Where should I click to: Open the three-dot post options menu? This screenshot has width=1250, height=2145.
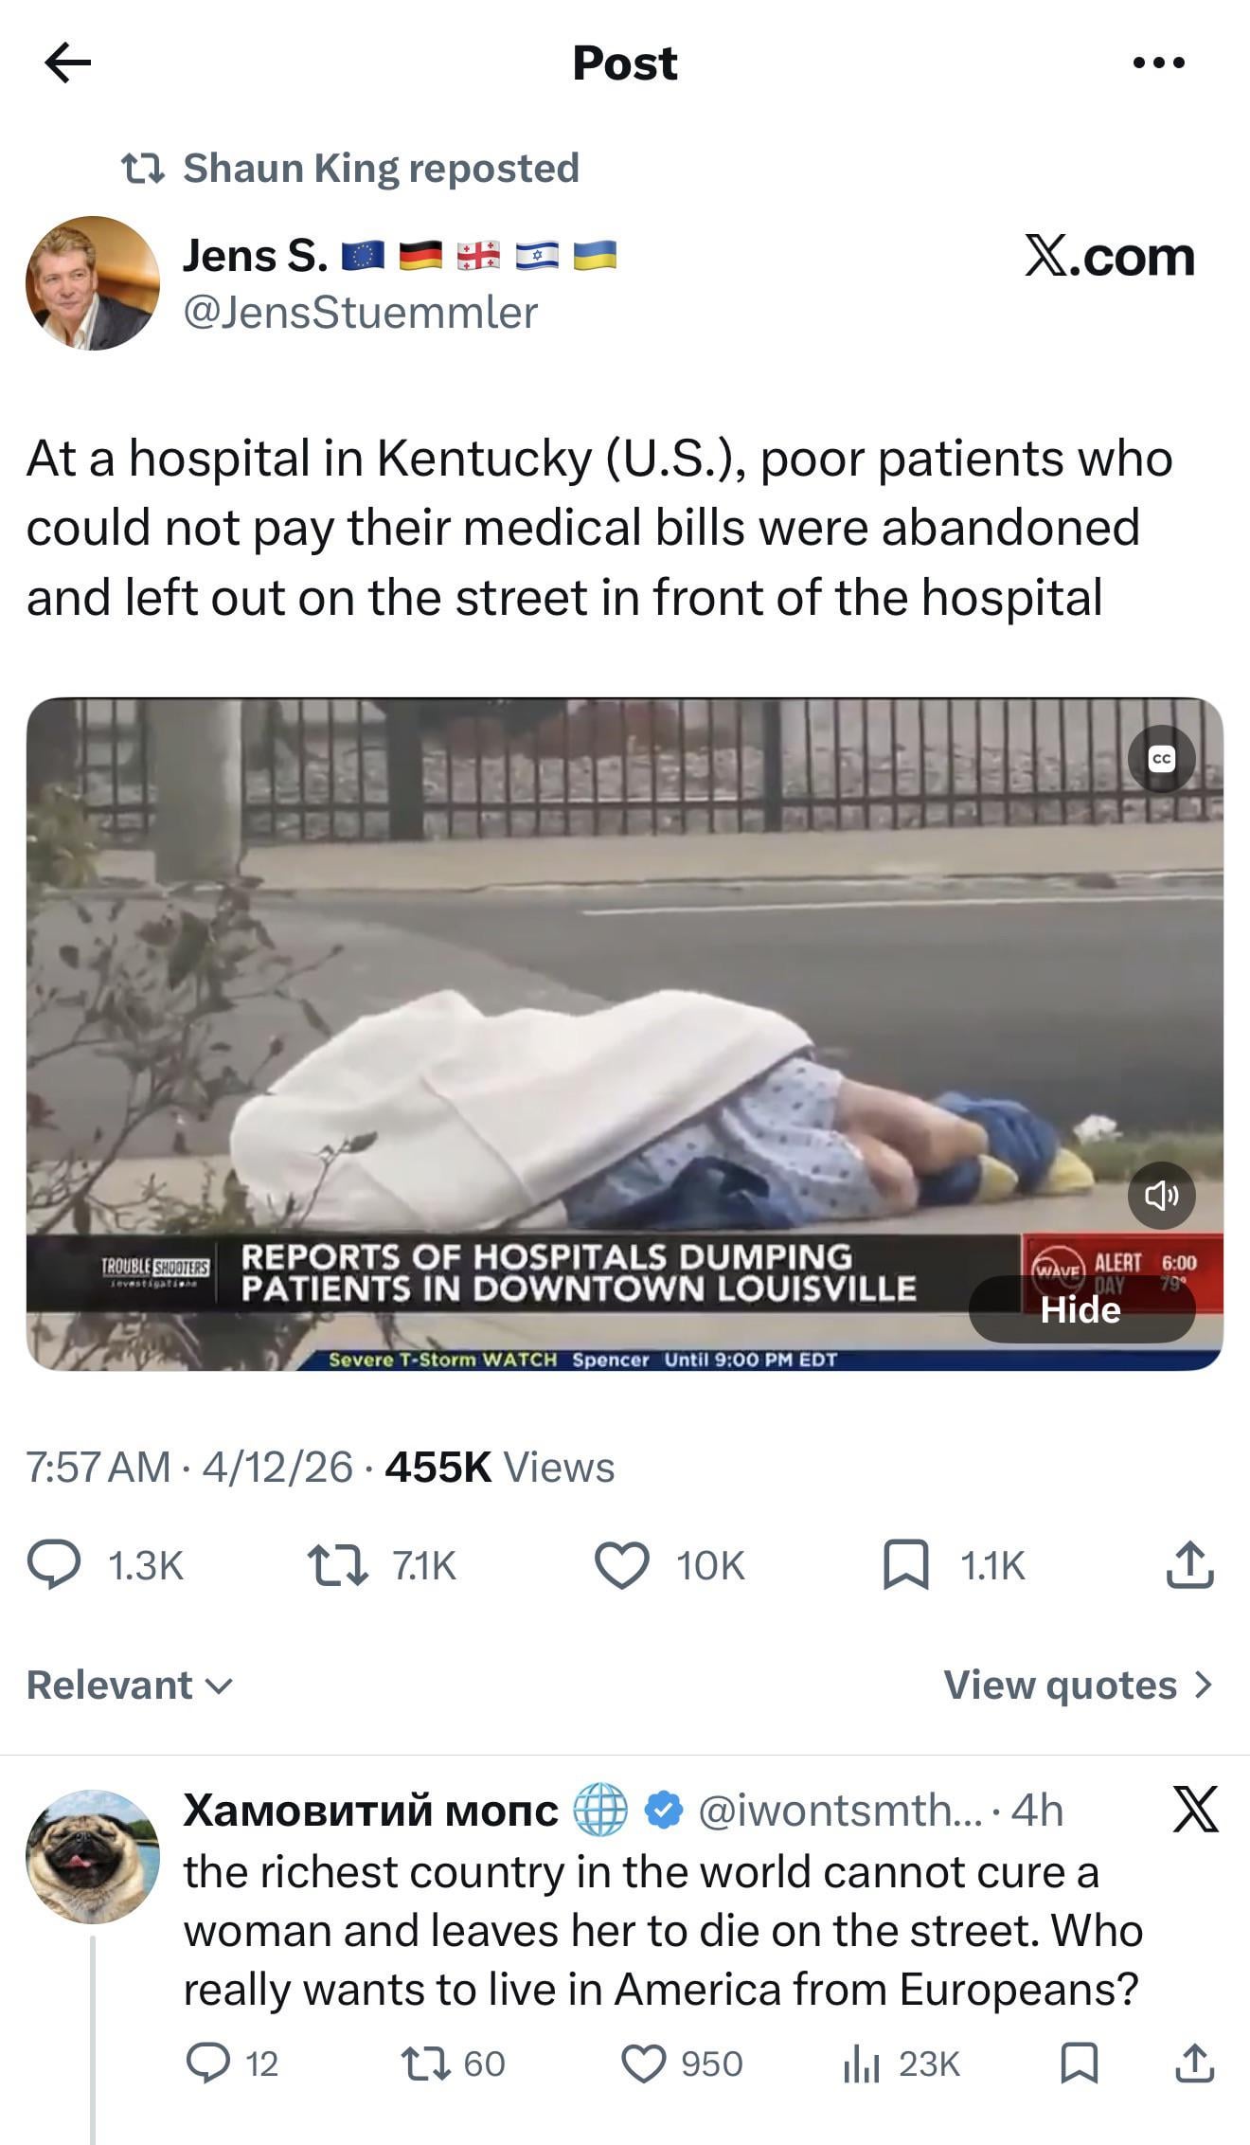point(1159,63)
